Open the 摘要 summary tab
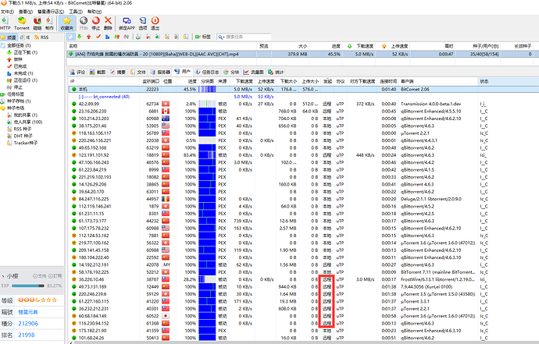 pos(118,72)
